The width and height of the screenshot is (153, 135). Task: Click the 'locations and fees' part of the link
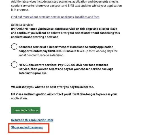click(87, 17)
